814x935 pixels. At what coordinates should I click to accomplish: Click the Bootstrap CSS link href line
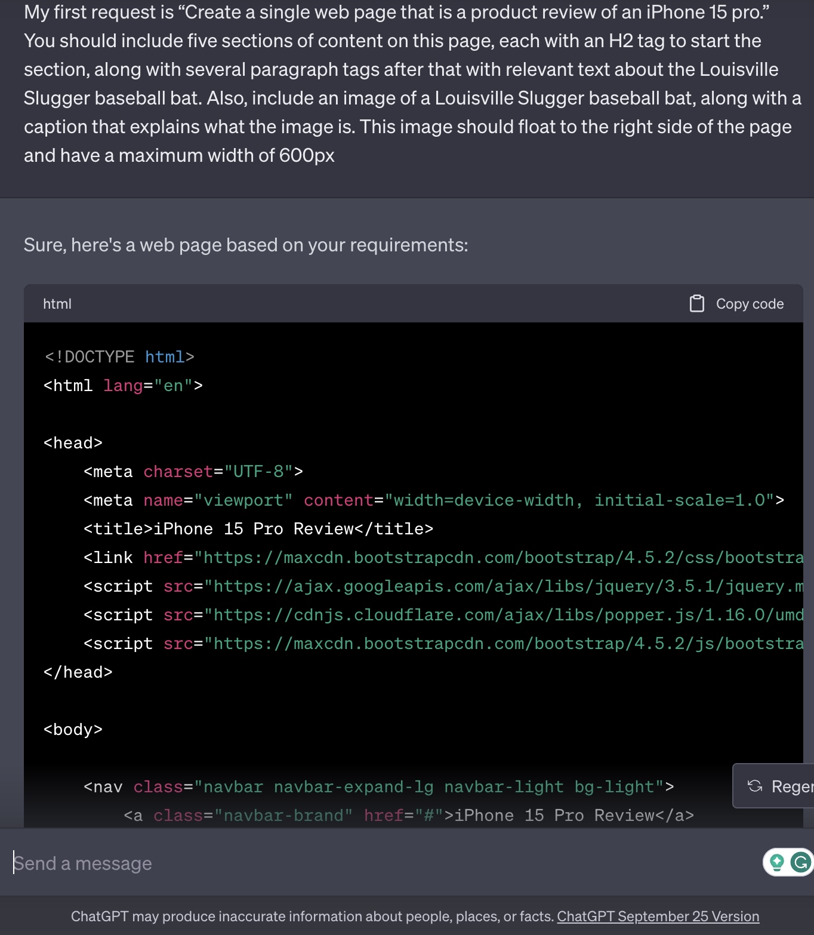443,558
